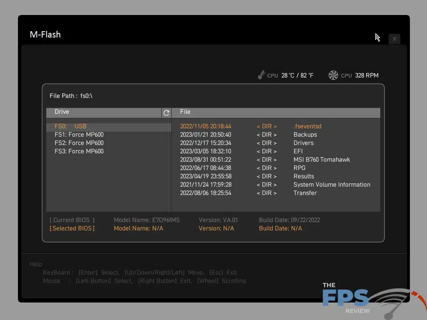
Task: Click the 2021/11/24 17:59:28 timestamp
Action: [x=206, y=185]
